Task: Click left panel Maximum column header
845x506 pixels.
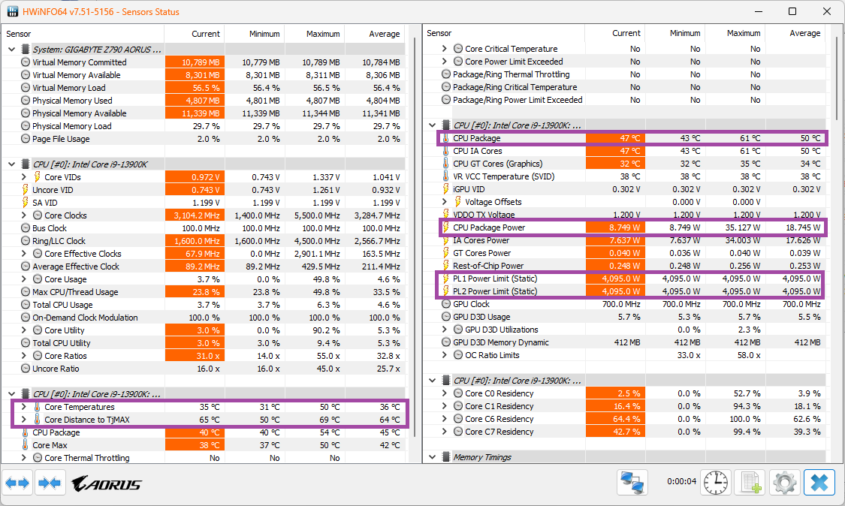Action: point(315,34)
